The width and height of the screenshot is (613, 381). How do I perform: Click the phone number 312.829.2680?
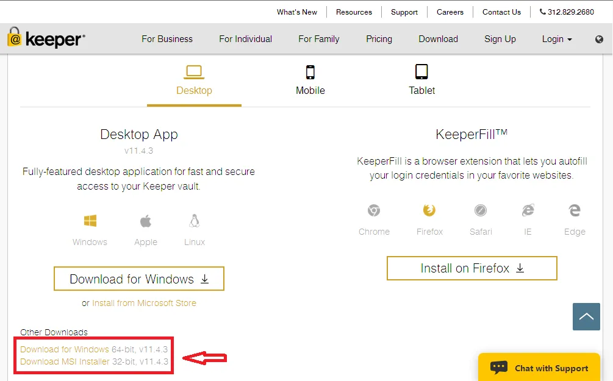[567, 12]
